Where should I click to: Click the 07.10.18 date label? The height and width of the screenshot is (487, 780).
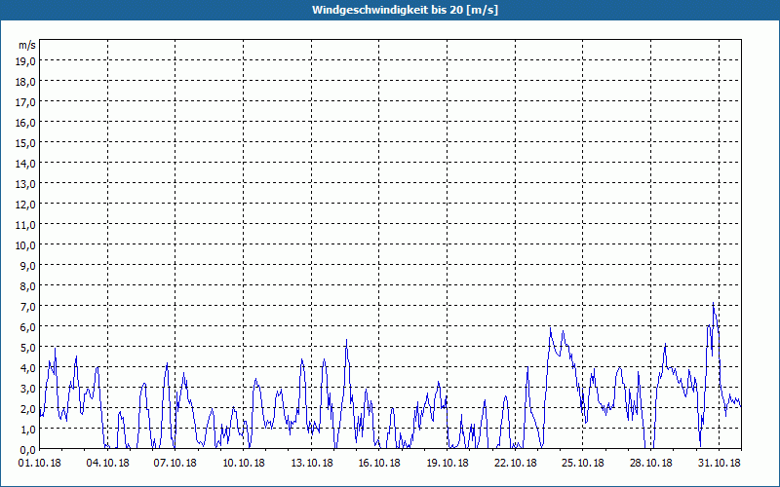pyautogui.click(x=175, y=463)
